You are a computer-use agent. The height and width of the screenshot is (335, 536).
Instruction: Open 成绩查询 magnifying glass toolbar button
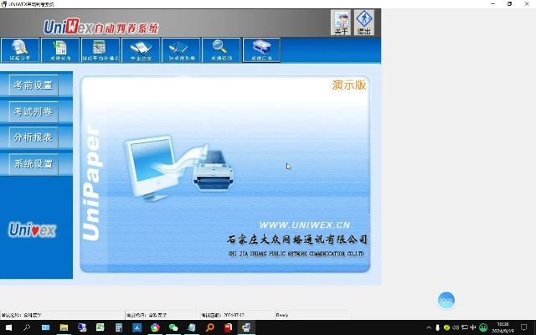tap(221, 50)
